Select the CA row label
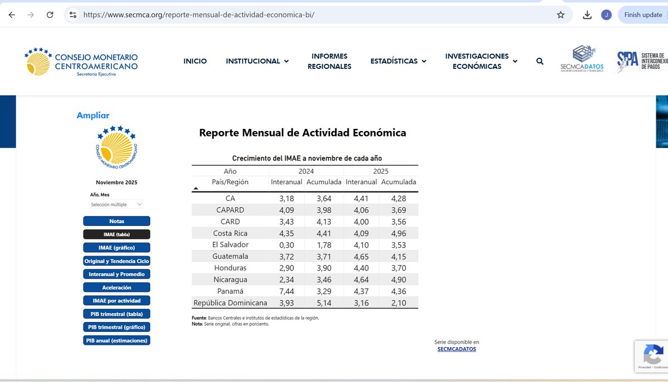This screenshot has height=382, width=668. tap(230, 198)
